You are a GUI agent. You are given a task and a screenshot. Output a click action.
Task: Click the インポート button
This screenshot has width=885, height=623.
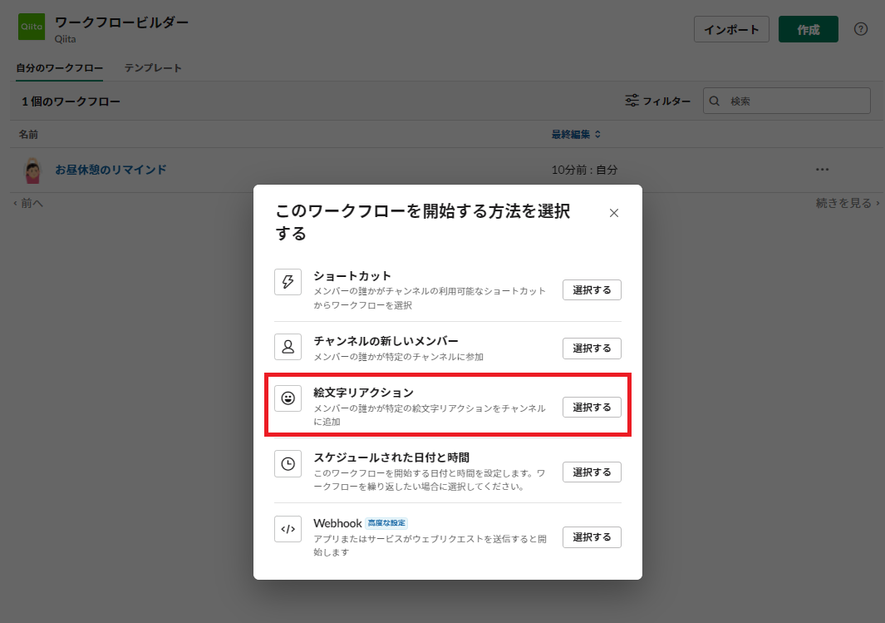click(x=731, y=28)
